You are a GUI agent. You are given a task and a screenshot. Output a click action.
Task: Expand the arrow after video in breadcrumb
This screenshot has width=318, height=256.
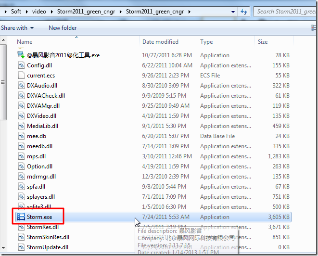point(51,12)
